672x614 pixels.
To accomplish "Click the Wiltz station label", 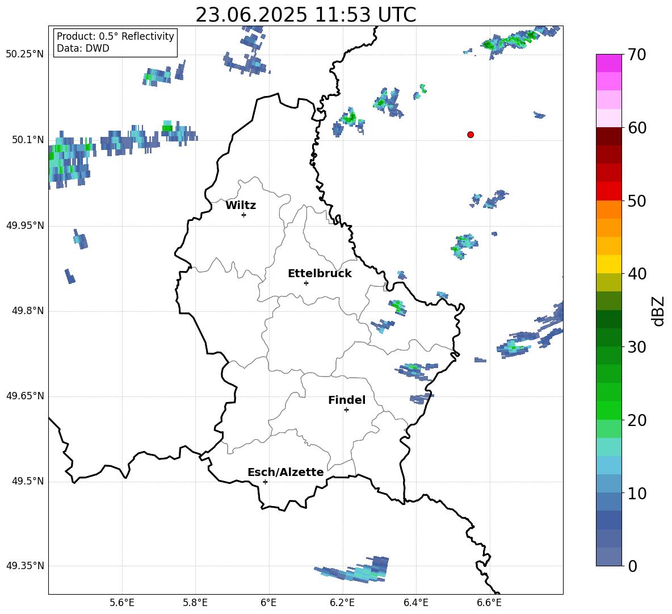I will 241,206.
